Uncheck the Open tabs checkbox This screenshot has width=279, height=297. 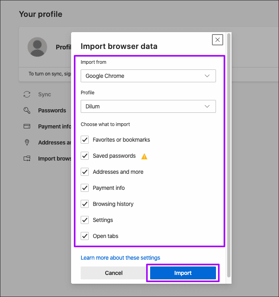tap(85, 236)
